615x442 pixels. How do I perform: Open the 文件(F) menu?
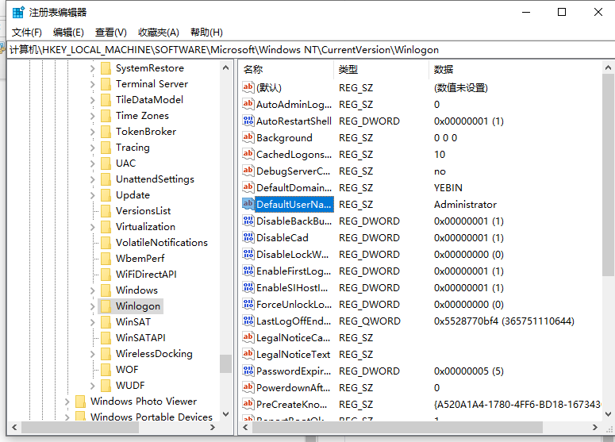27,33
